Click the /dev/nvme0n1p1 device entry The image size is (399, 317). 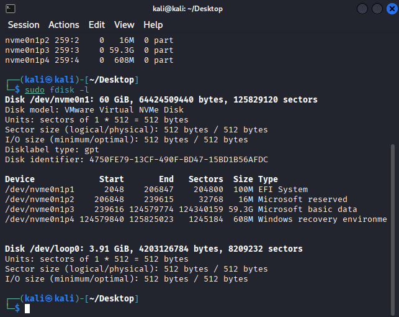[x=39, y=190]
